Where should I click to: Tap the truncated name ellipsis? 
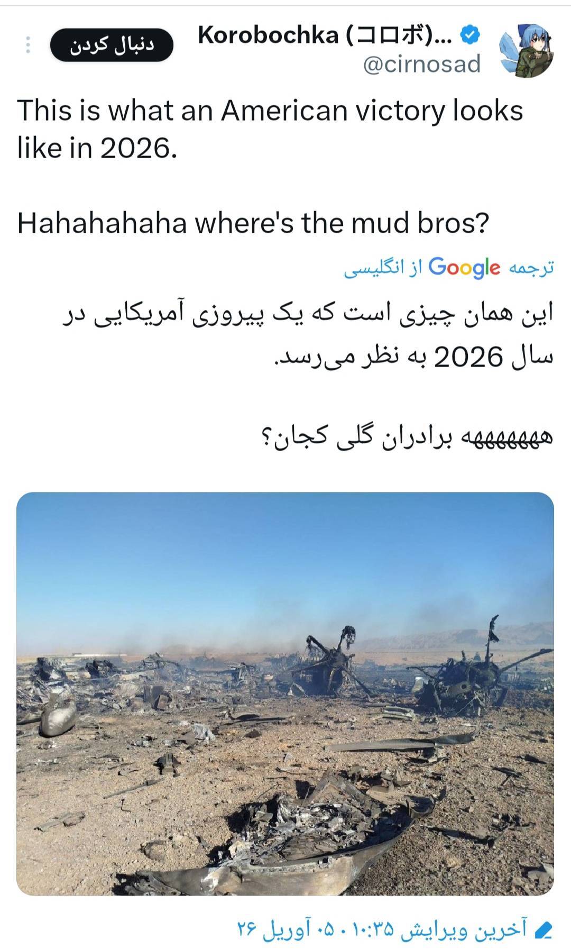(x=445, y=37)
